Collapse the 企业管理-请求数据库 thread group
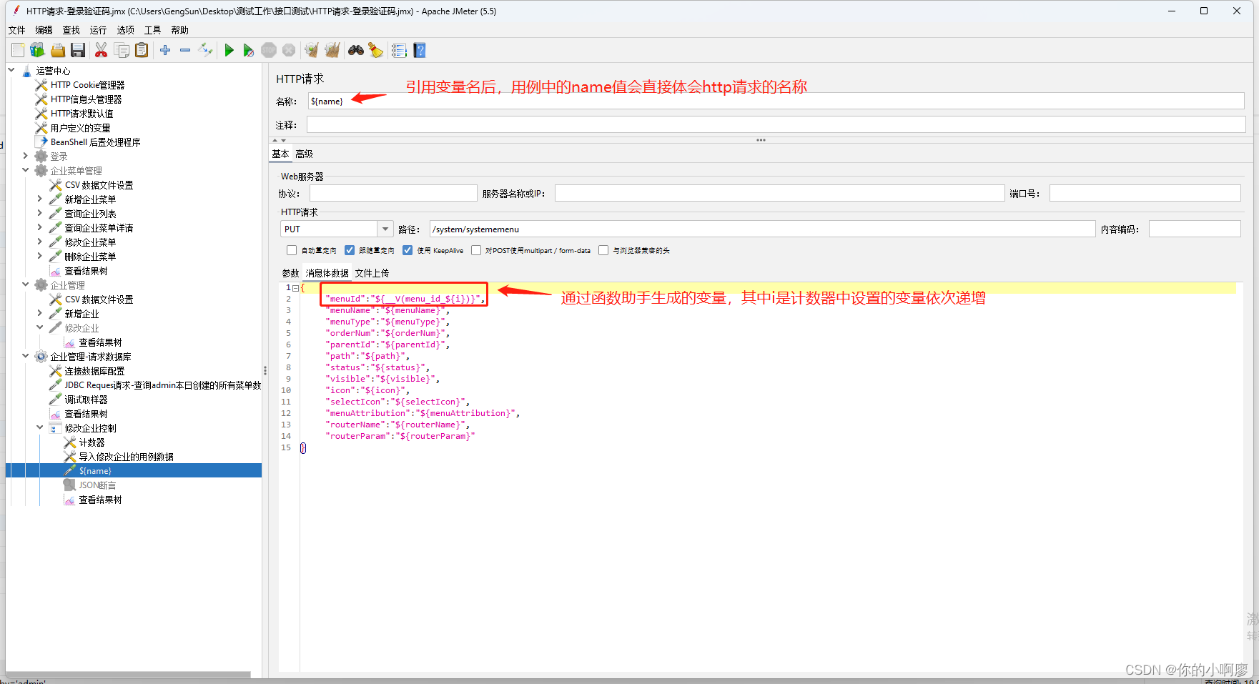 (26, 356)
